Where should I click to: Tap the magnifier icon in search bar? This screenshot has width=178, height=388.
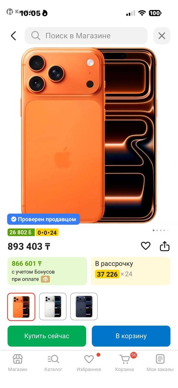(36, 36)
